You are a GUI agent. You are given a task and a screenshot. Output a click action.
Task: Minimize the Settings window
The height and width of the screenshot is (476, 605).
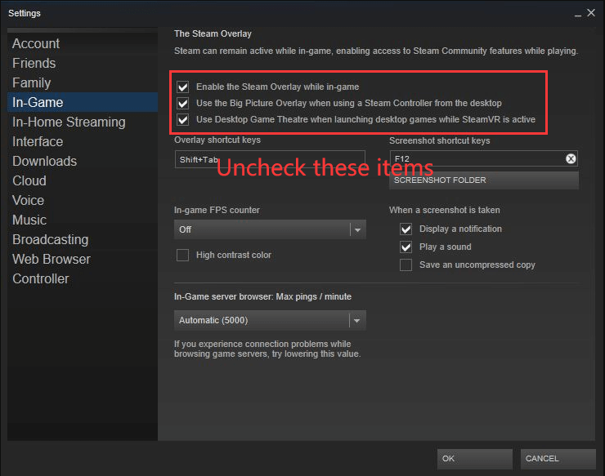coord(577,15)
